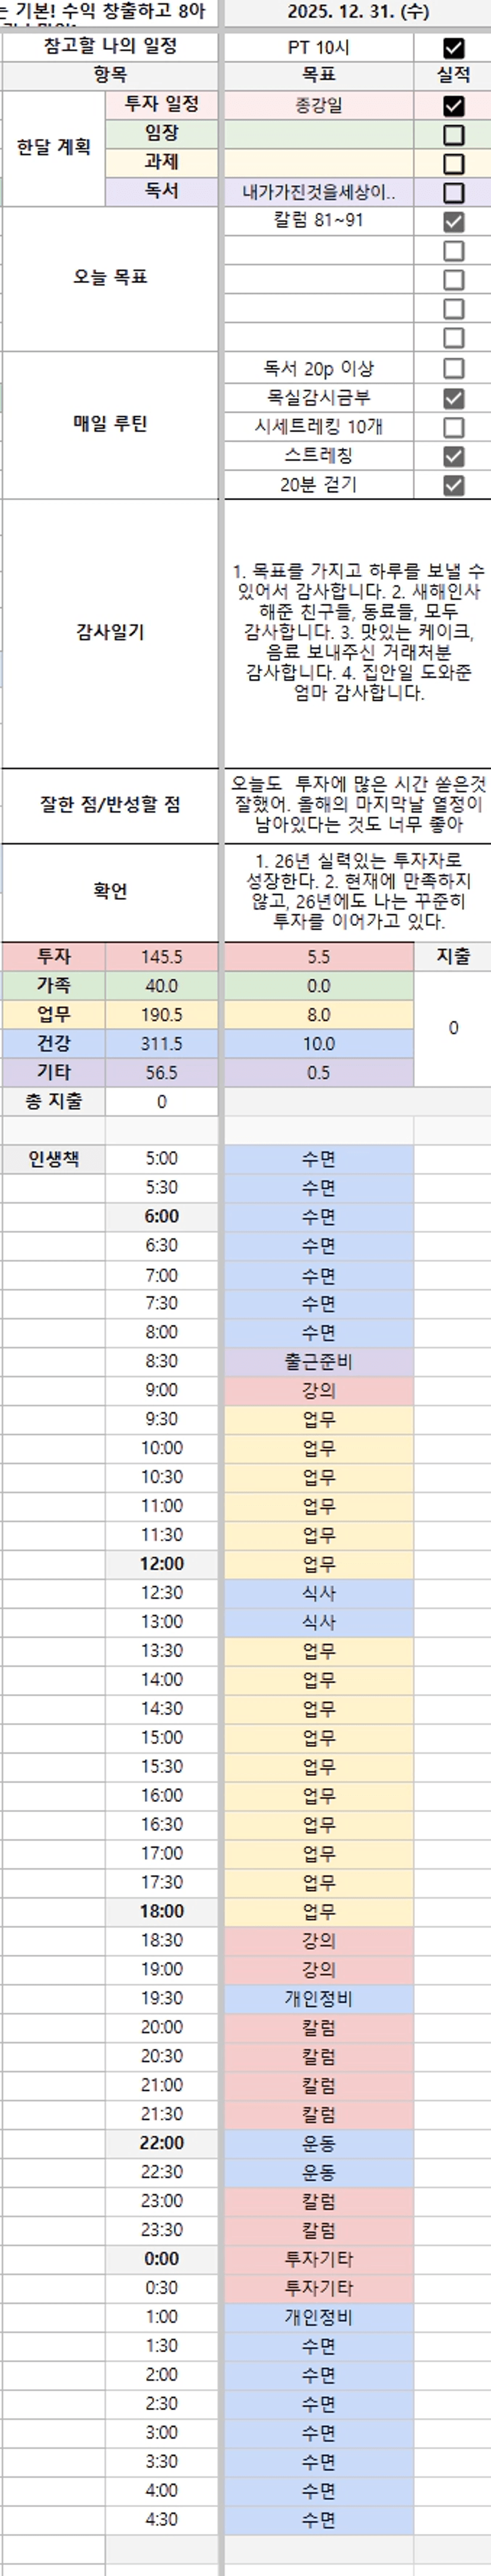Enable the 독서 20p 이상 routine checkbox
The width and height of the screenshot is (491, 2576).
[x=453, y=368]
